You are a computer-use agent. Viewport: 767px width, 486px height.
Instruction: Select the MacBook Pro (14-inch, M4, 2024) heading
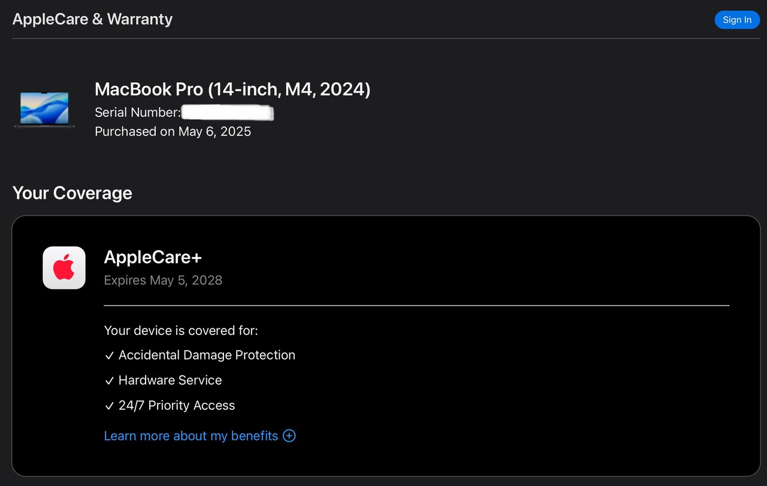232,89
